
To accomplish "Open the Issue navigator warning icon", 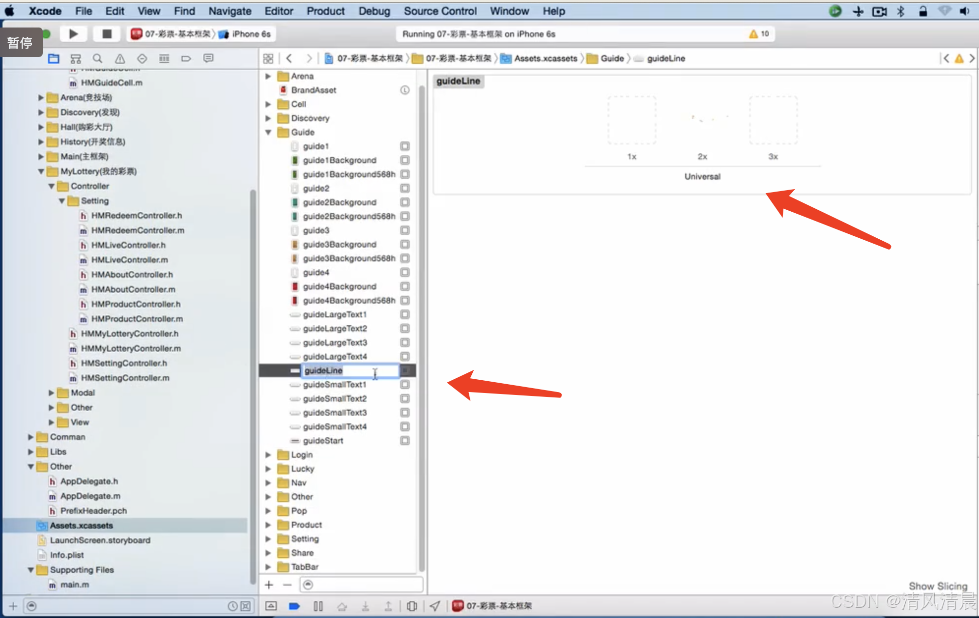I will pos(119,59).
